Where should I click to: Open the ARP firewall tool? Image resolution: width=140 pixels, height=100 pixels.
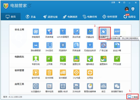point(117,32)
